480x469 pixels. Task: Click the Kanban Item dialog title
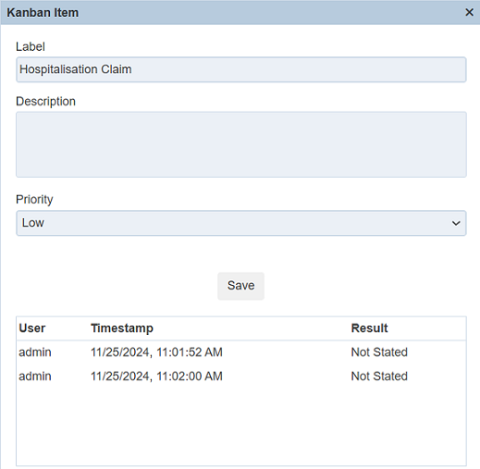(43, 13)
